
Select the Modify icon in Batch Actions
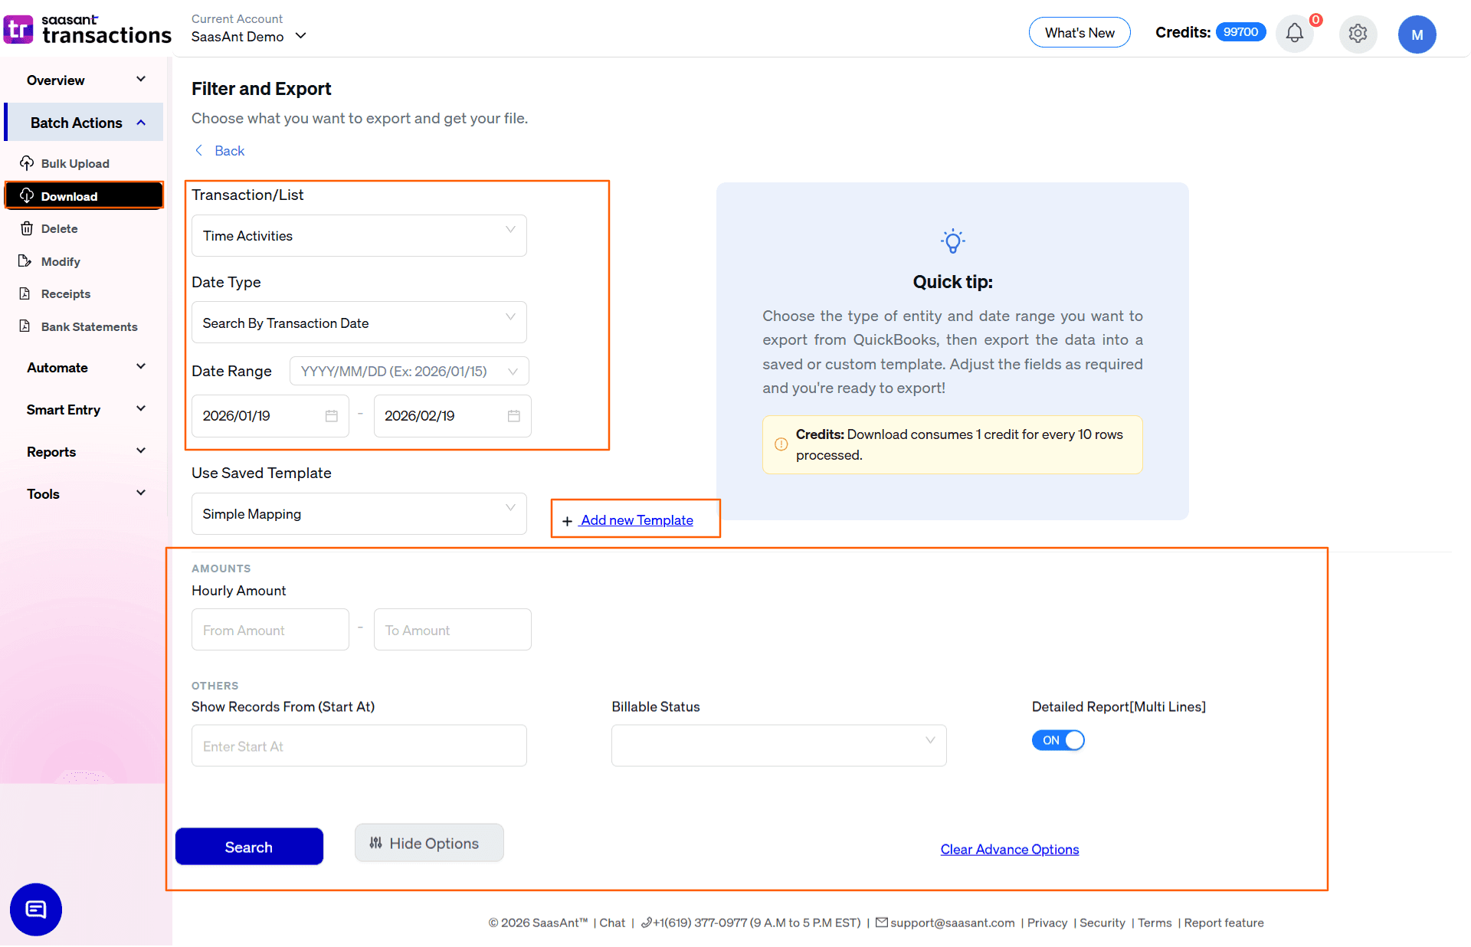27,261
